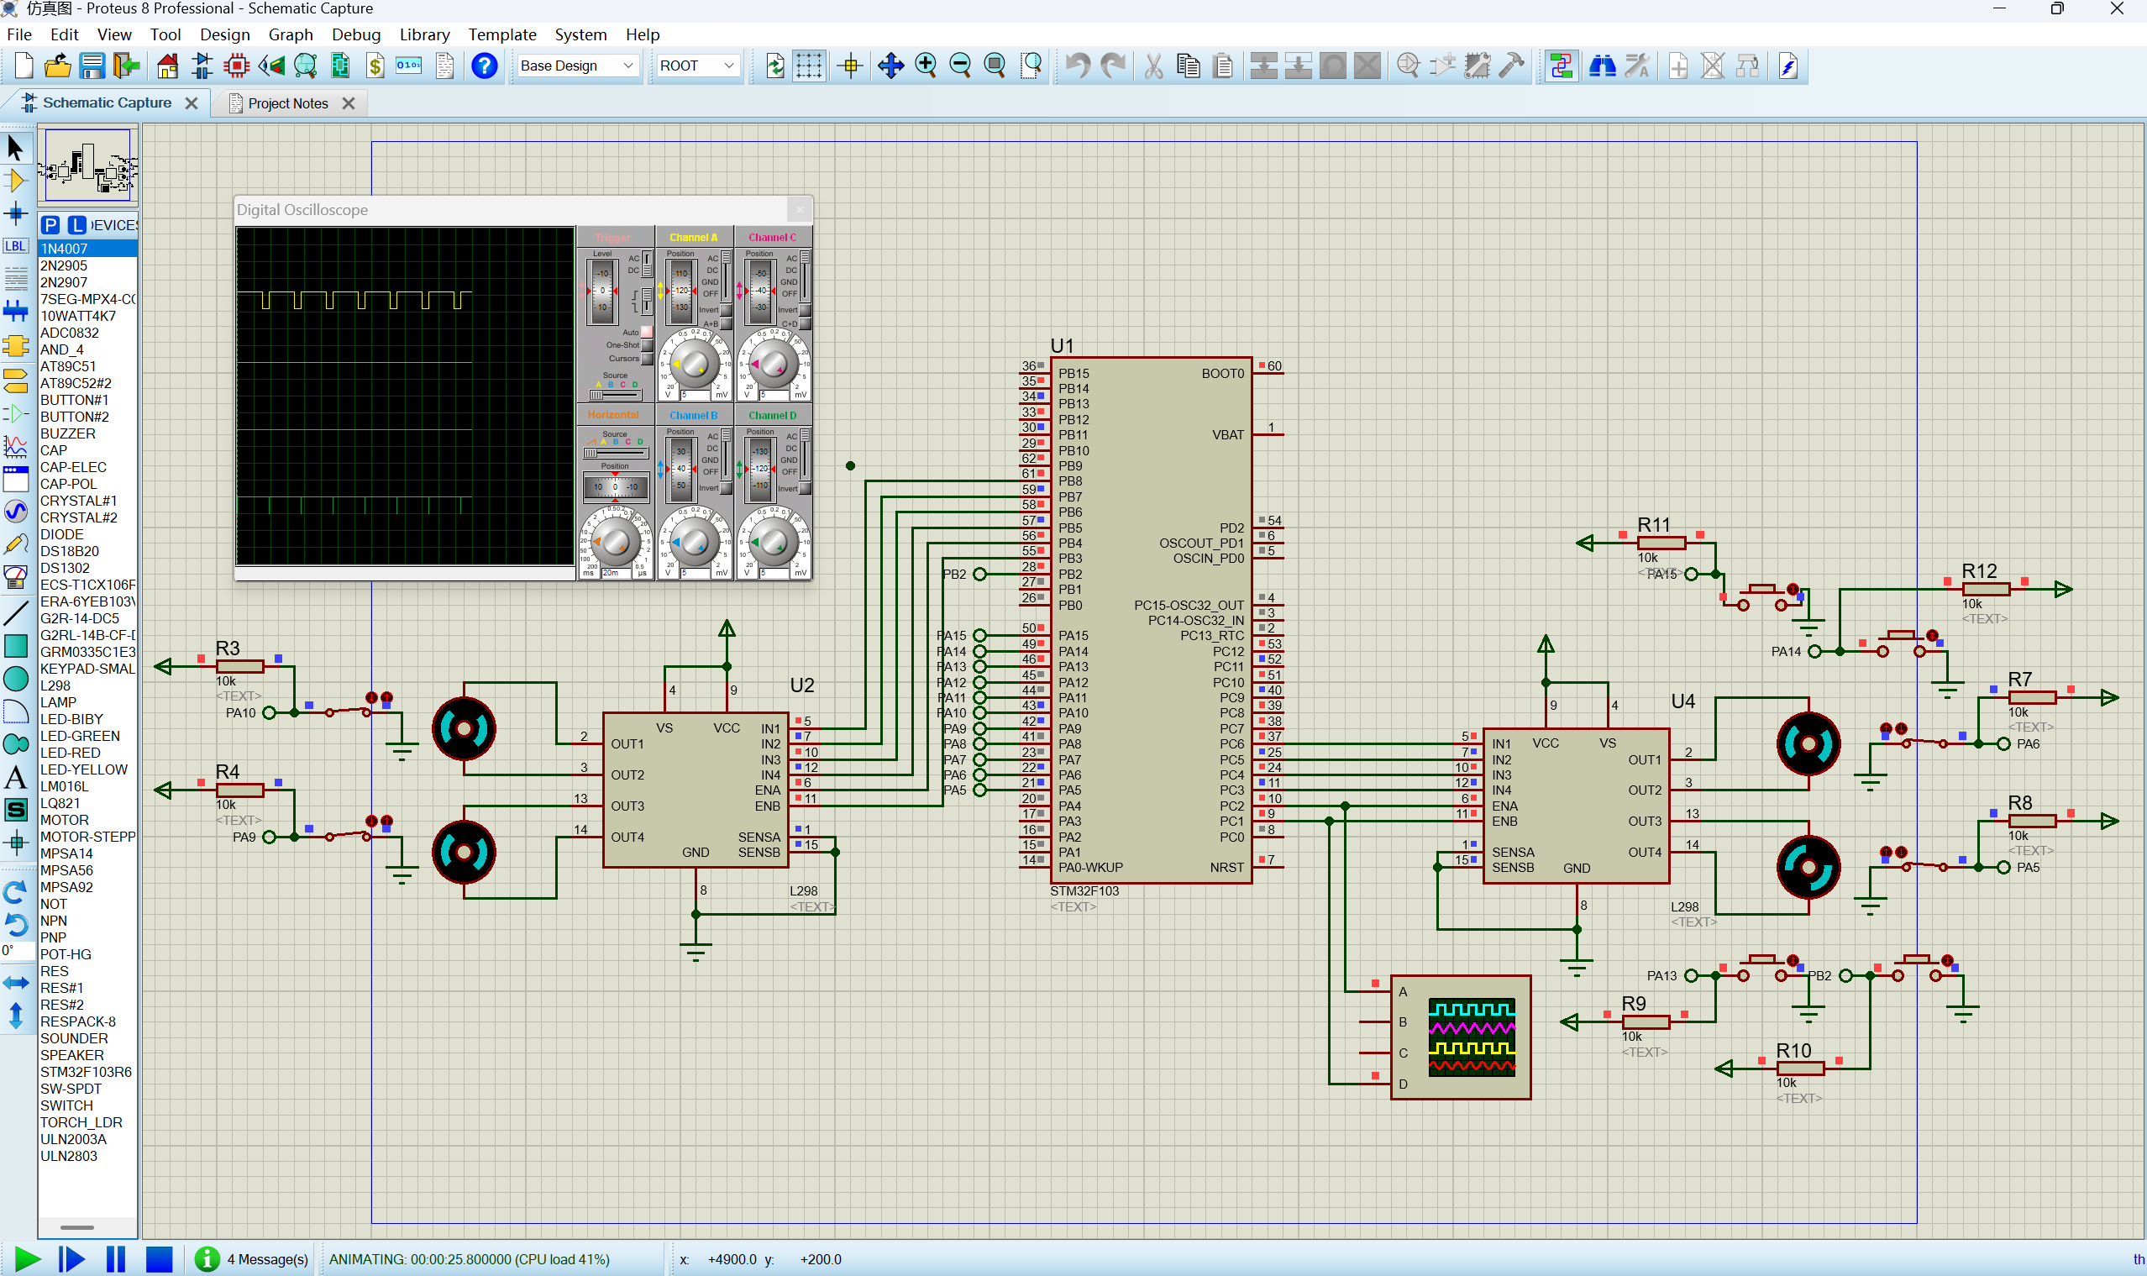Toggle Invert for Channel D
2147x1276 pixels.
click(806, 488)
